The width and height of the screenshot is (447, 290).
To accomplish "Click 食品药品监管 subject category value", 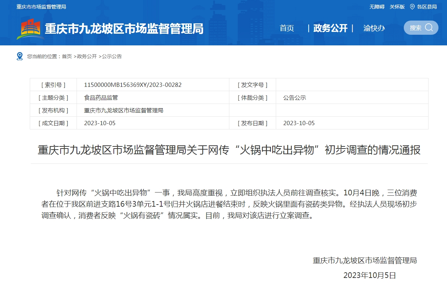I will 101,97.
